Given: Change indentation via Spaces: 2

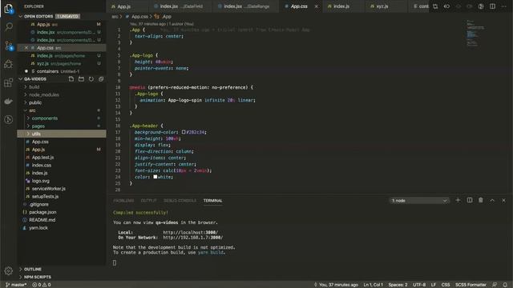Looking at the screenshot, I should pyautogui.click(x=398, y=285).
